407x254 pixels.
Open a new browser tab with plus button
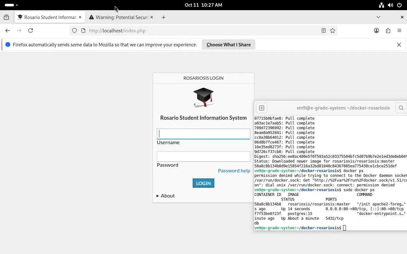coord(163,17)
